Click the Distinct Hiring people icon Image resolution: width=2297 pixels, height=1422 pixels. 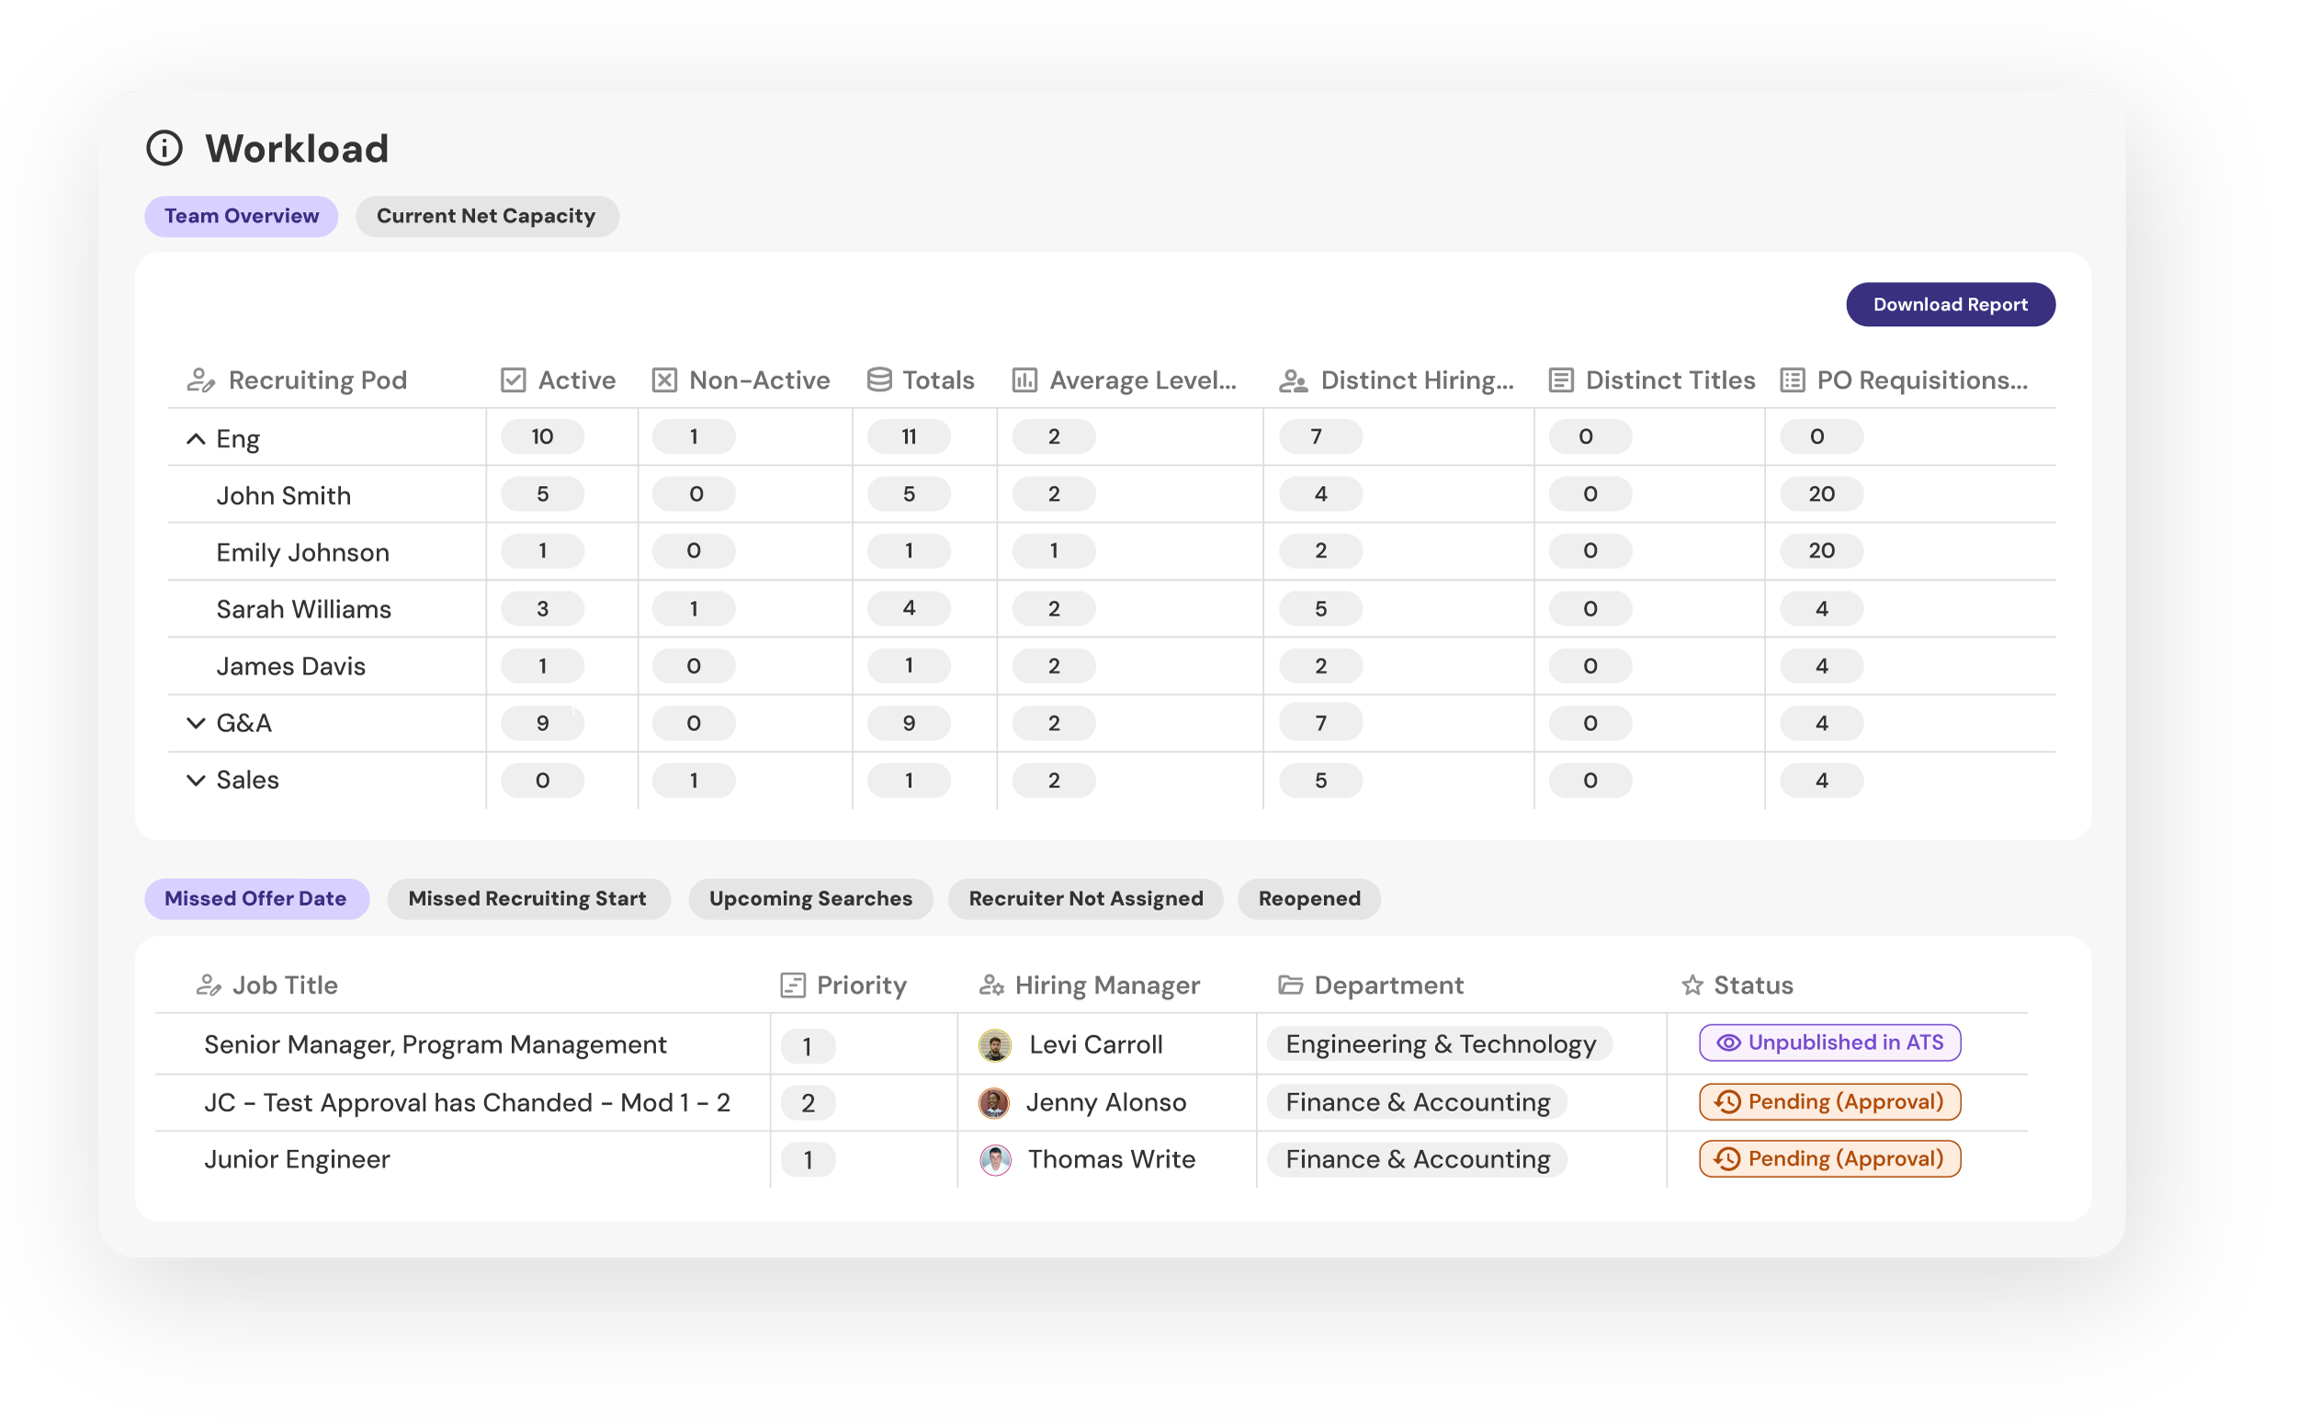(1293, 381)
